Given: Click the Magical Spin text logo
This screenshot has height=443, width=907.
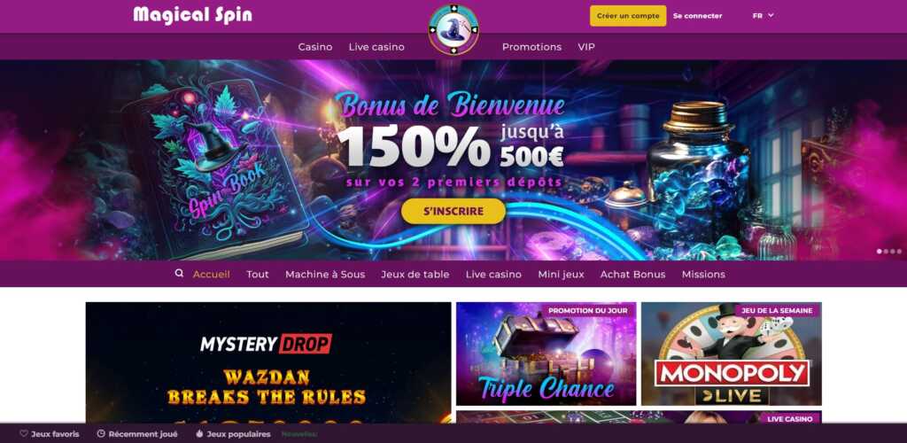Looking at the screenshot, I should [192, 15].
